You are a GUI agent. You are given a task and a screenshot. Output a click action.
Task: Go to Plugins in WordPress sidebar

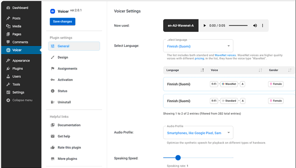tap(17, 69)
